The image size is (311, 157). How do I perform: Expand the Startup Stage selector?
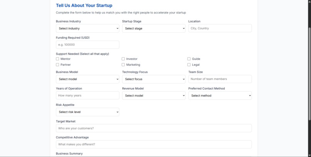click(154, 28)
